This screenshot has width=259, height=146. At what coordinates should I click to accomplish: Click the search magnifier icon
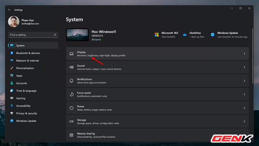click(55, 35)
